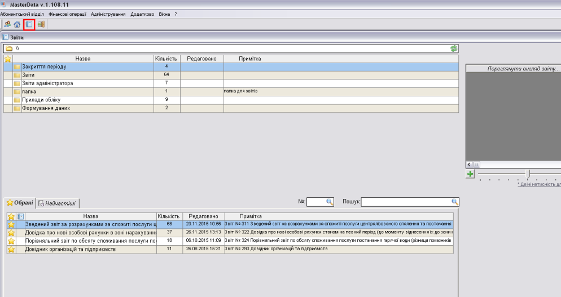Click the home icon in the toolbar
Screen dimensions: 561x297
(x=17, y=24)
